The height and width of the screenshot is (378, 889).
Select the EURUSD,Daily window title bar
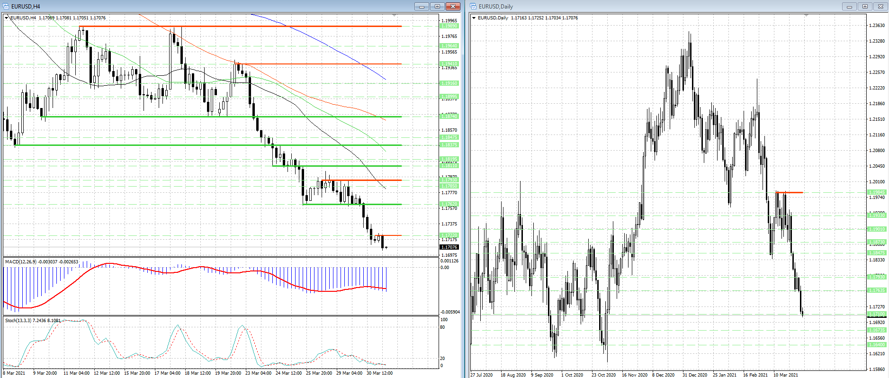[x=663, y=6]
